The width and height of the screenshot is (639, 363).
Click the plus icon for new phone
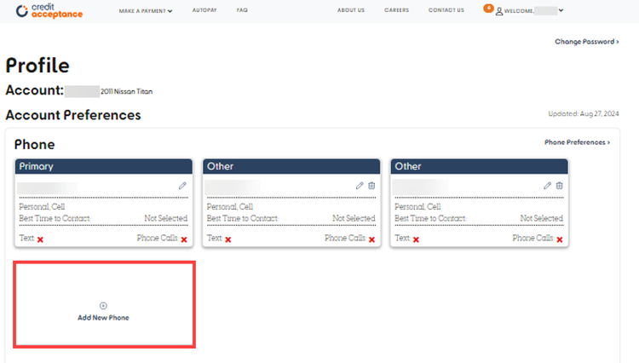click(104, 305)
